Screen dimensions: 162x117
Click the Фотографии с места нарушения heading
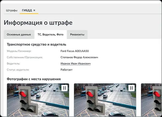point(34,79)
